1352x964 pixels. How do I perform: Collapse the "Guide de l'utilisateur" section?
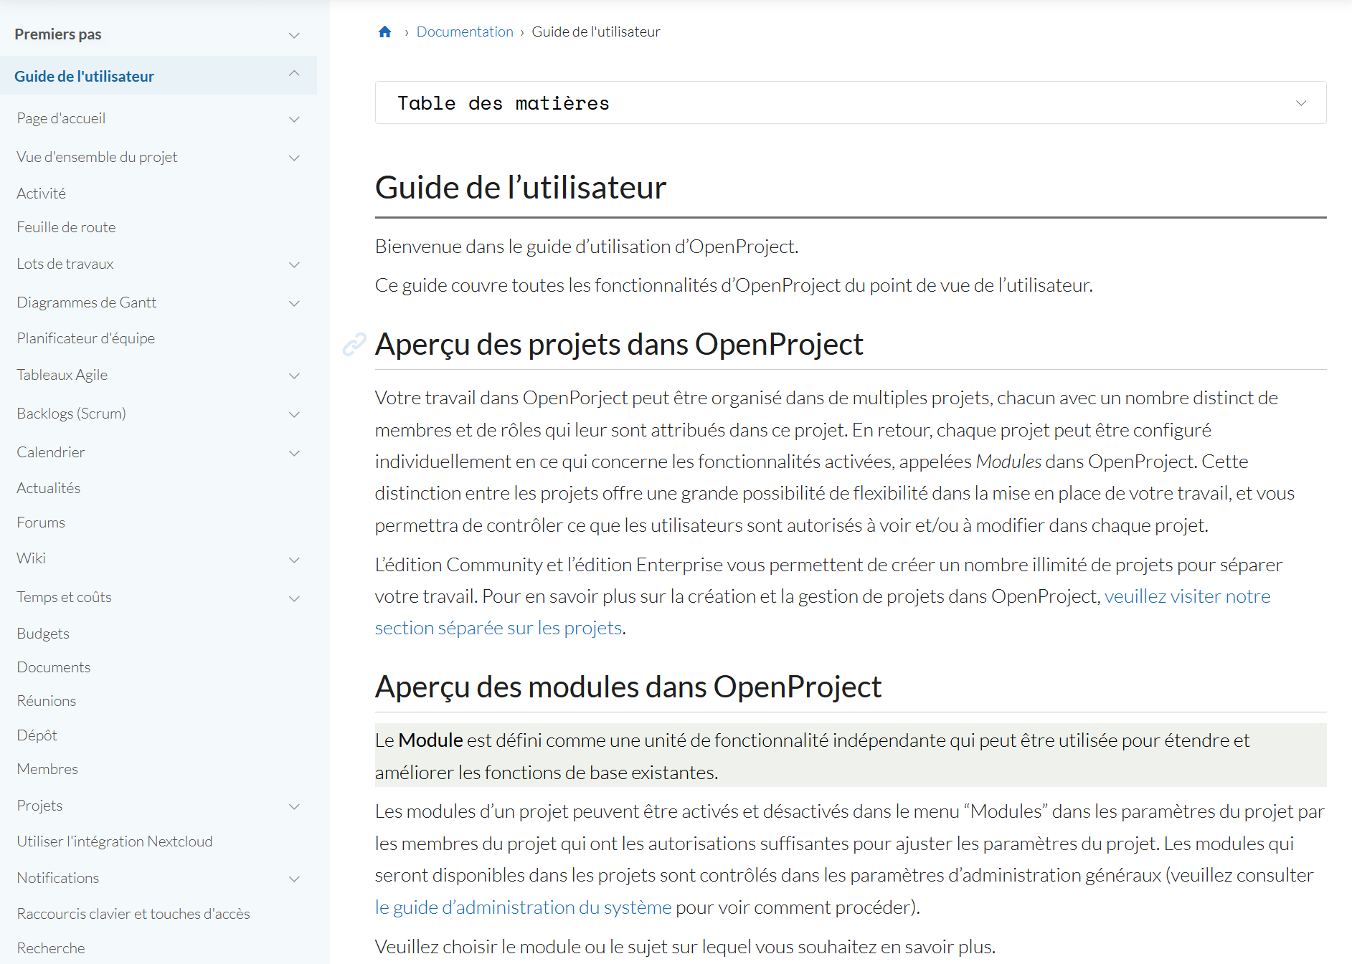293,74
